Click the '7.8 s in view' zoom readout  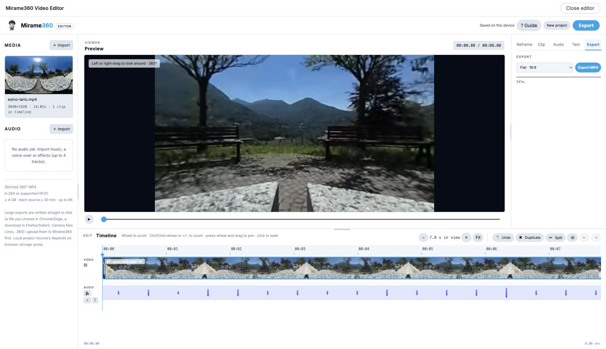[445, 238]
